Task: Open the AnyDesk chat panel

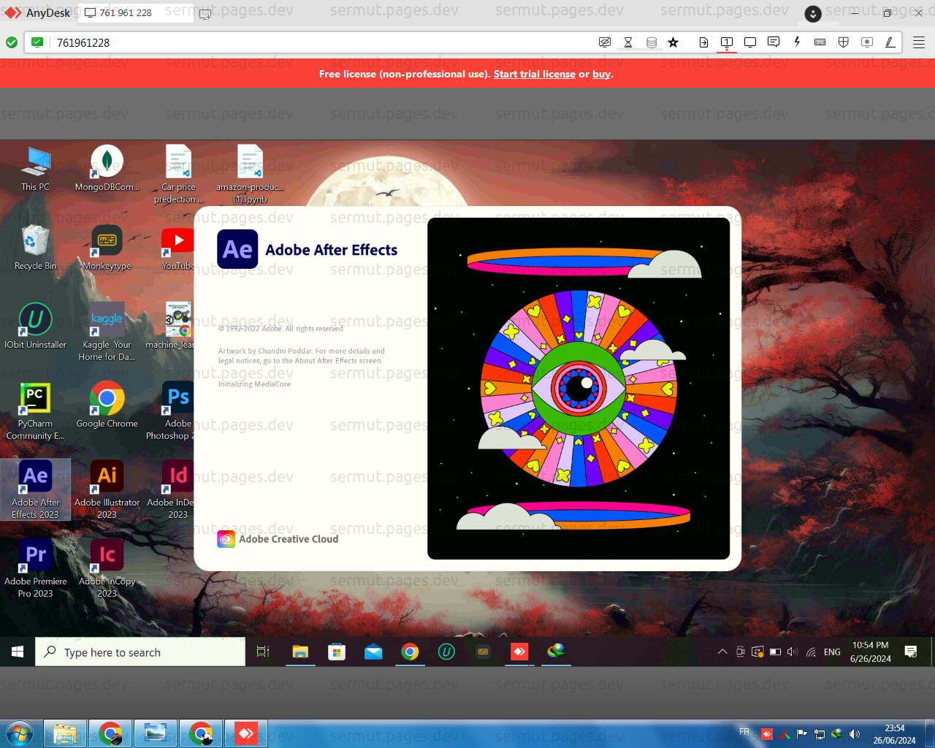Action: 774,42
